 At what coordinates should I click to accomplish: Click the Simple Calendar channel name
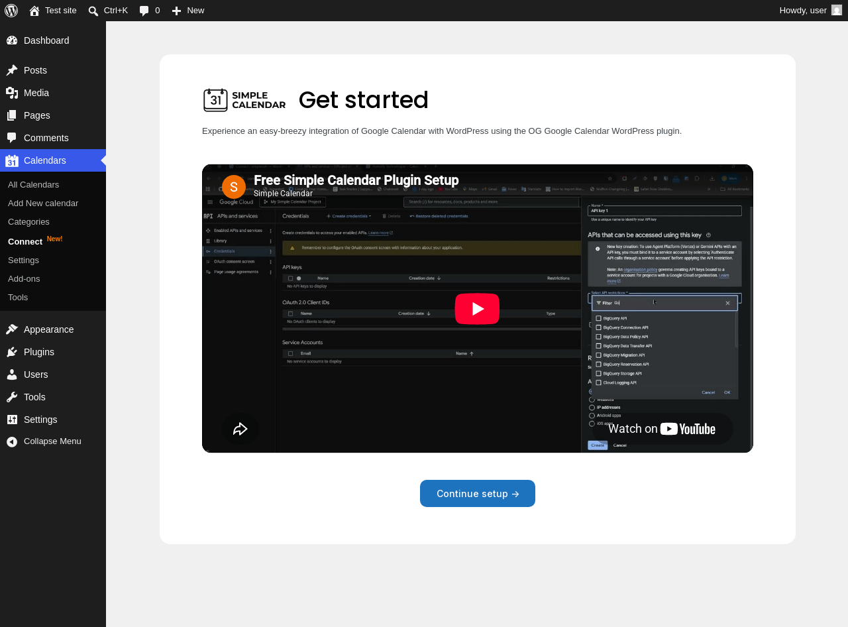click(x=283, y=194)
